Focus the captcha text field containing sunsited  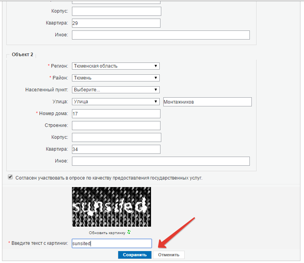point(111,244)
